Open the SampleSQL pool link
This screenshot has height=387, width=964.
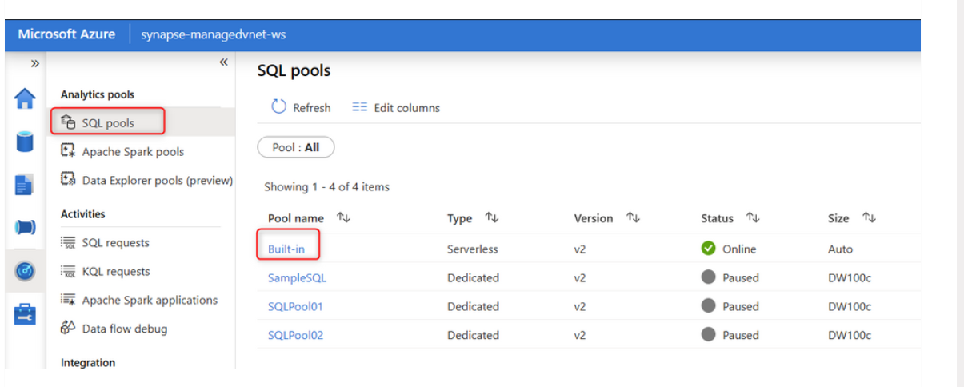297,277
